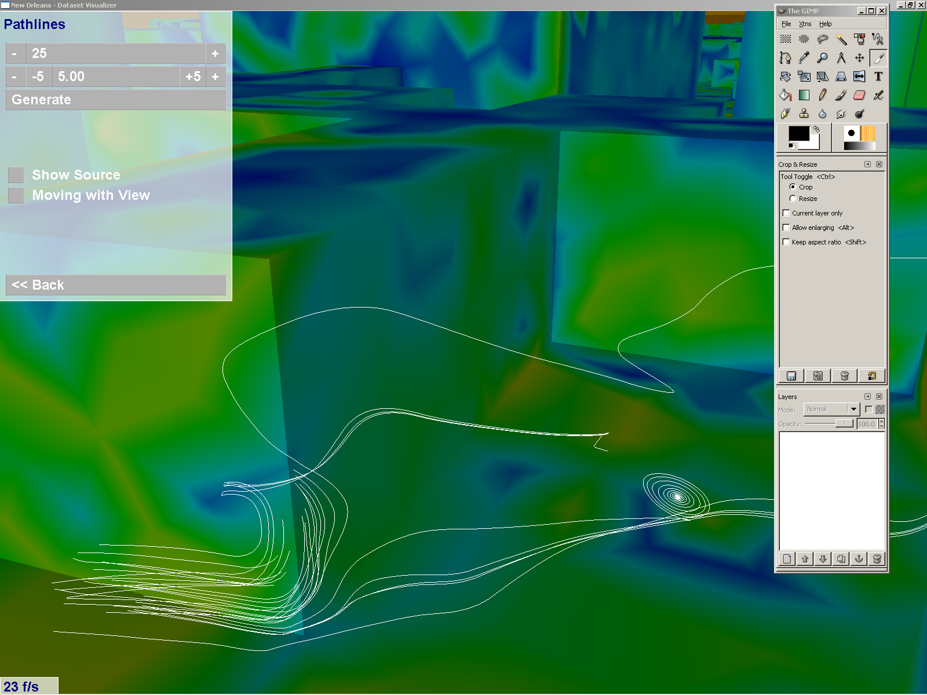This screenshot has width=927, height=695.
Task: Check Keep aspect ratio option
Action: 786,242
